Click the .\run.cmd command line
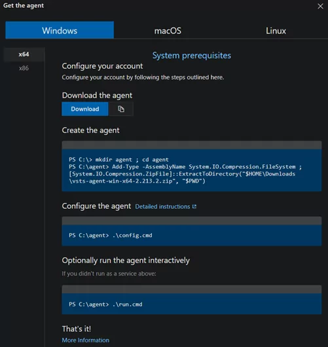Screen dimensions: 328x347 105,304
